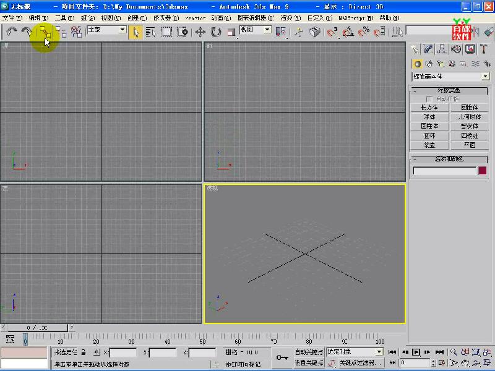The width and height of the screenshot is (495, 371).
Task: Click the 茶壶 teapot button
Action: click(x=429, y=145)
